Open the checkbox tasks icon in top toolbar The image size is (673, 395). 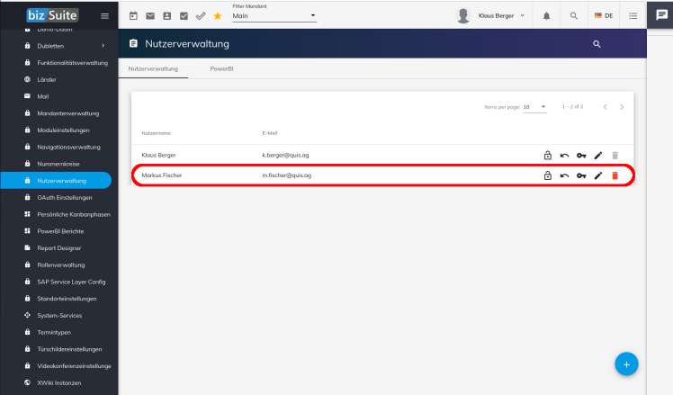click(184, 16)
